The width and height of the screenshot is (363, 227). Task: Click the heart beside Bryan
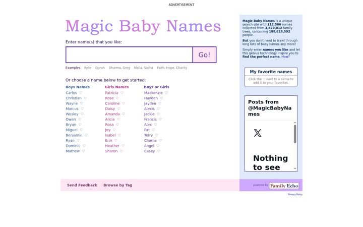pos(80,125)
